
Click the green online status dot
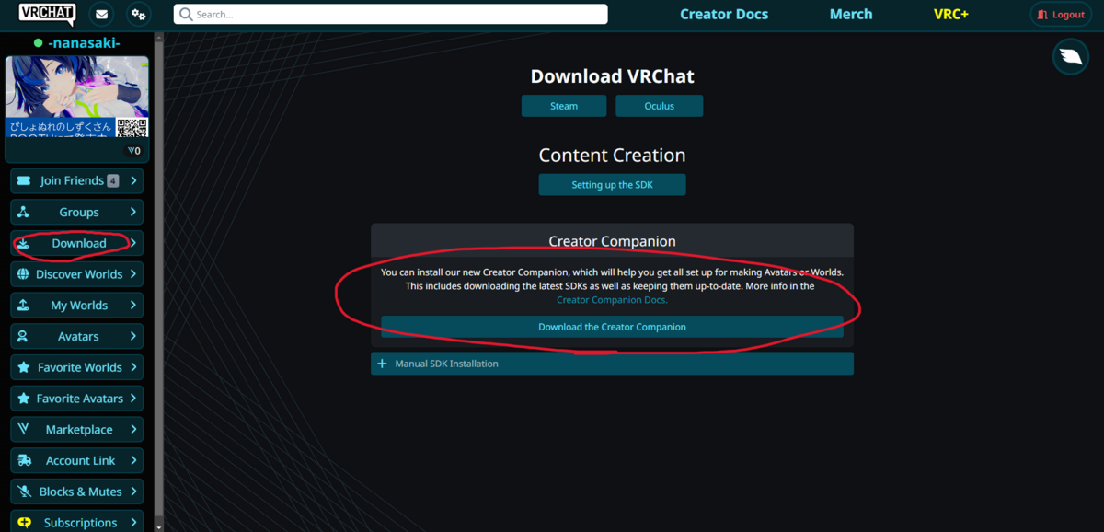point(38,43)
